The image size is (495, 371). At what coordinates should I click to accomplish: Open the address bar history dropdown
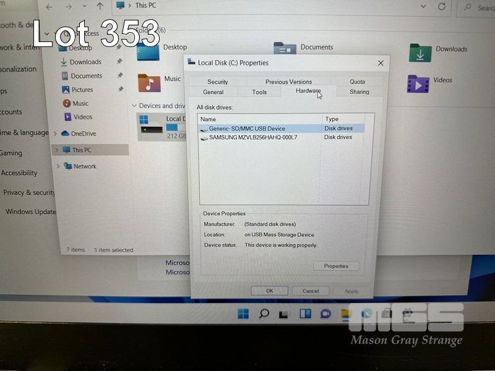coord(423,7)
